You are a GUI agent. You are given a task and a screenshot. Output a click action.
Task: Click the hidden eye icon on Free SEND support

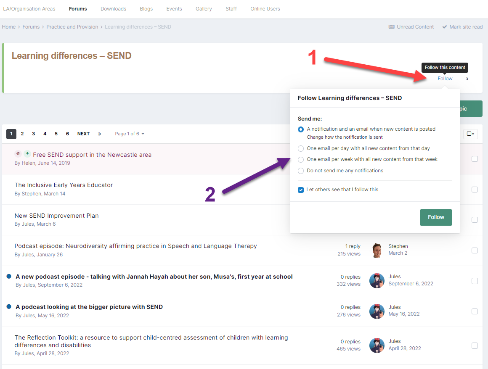click(19, 153)
